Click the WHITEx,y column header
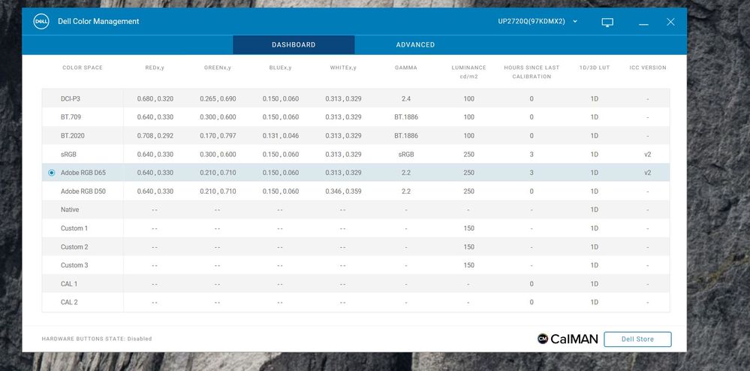 pos(343,68)
